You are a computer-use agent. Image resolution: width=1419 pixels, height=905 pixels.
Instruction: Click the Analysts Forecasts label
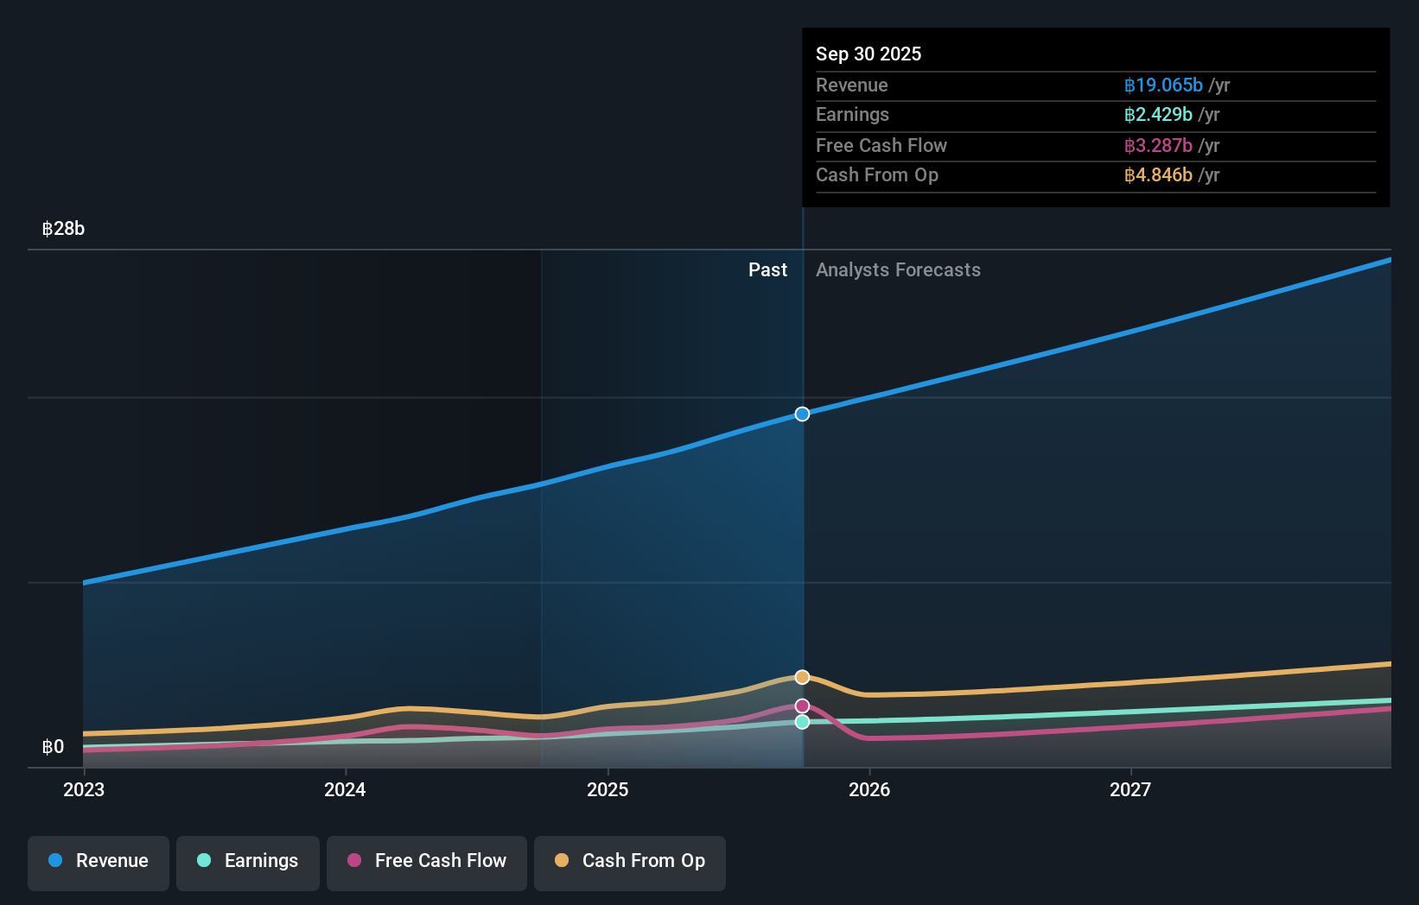click(x=898, y=270)
